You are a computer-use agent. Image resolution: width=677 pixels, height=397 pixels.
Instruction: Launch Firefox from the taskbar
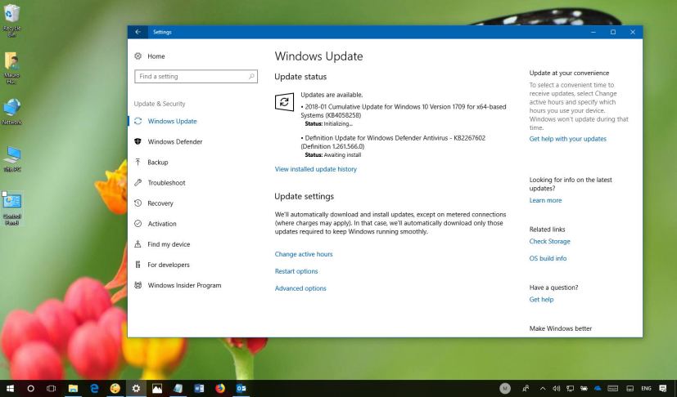coord(220,388)
